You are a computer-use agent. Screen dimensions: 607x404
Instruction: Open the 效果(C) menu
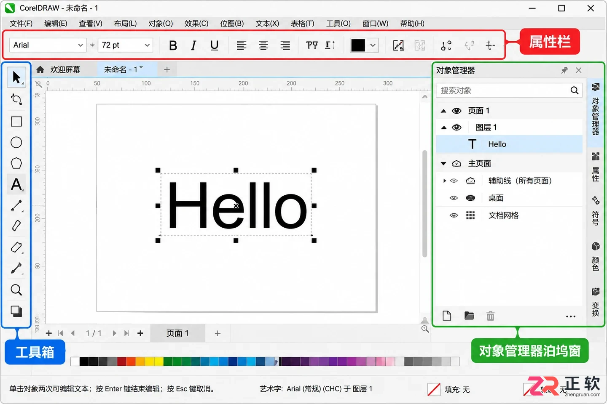pos(196,24)
